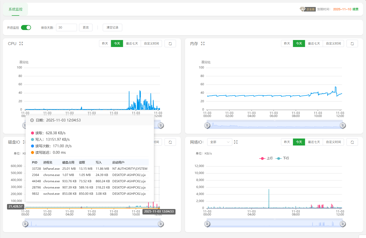Refresh the disk IO chart
Image resolution: width=366 pixels, height=238 pixels.
click(x=170, y=142)
